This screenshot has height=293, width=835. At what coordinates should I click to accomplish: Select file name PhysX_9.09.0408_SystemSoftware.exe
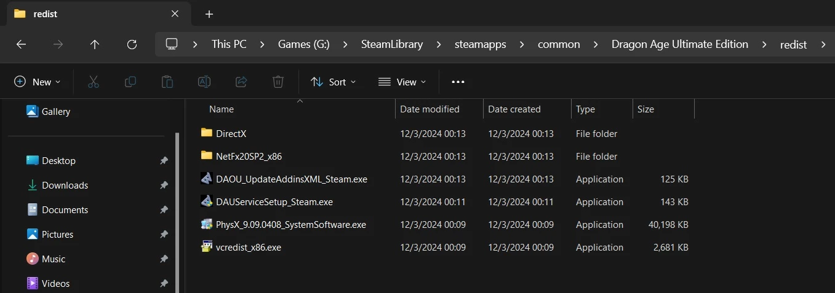[291, 224]
